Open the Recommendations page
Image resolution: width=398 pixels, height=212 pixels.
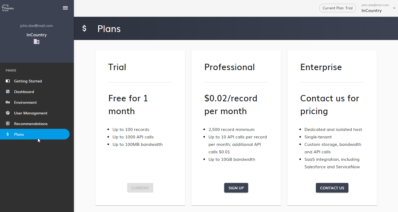click(x=31, y=124)
